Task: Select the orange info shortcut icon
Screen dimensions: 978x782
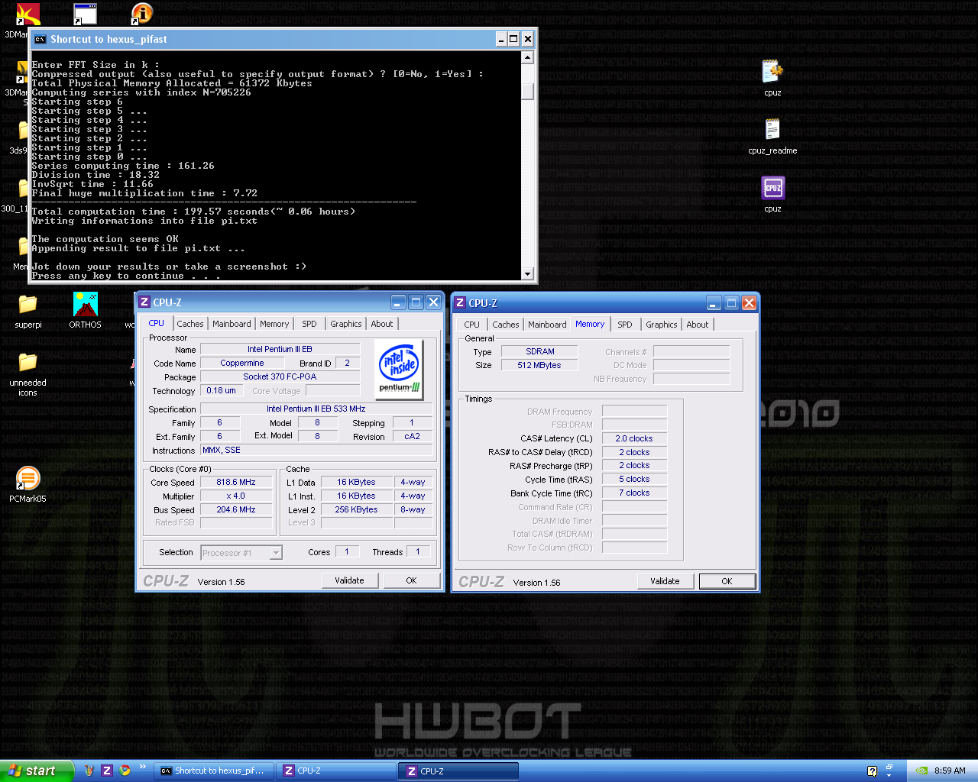Action: coord(141,15)
